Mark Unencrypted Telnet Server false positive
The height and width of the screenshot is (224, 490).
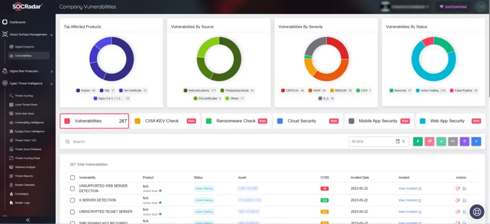457,212
